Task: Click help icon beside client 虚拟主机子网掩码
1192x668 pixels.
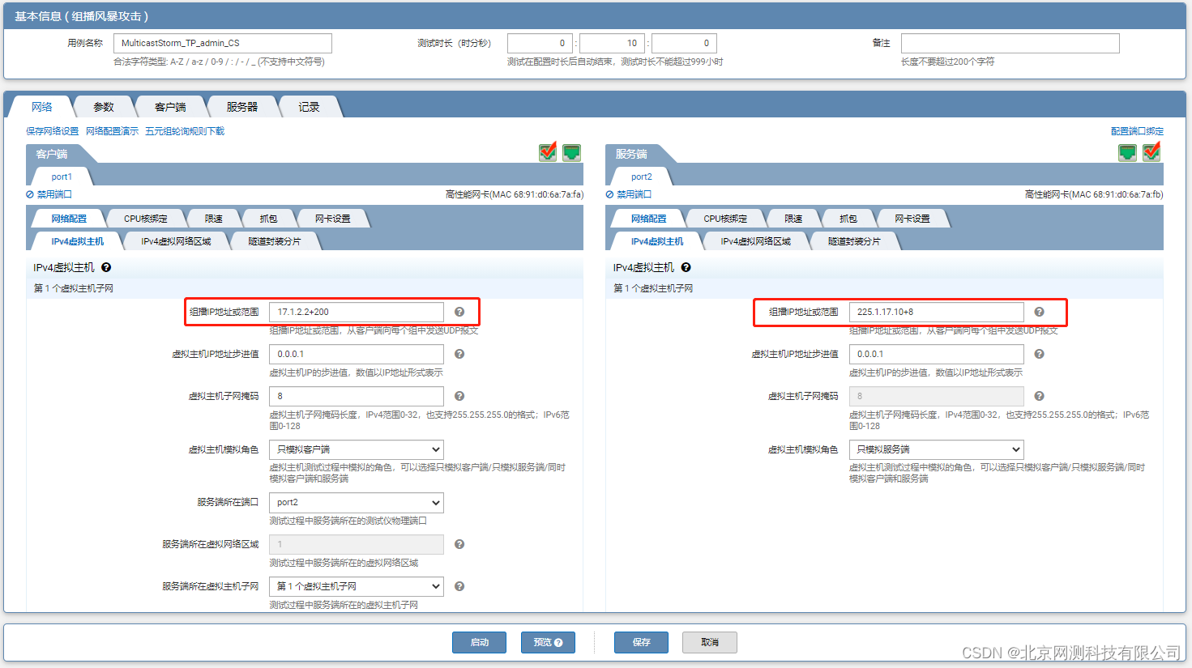Action: pos(459,396)
